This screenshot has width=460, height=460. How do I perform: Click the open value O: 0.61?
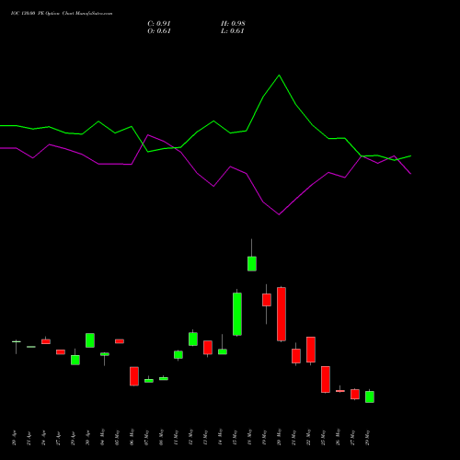(159, 31)
